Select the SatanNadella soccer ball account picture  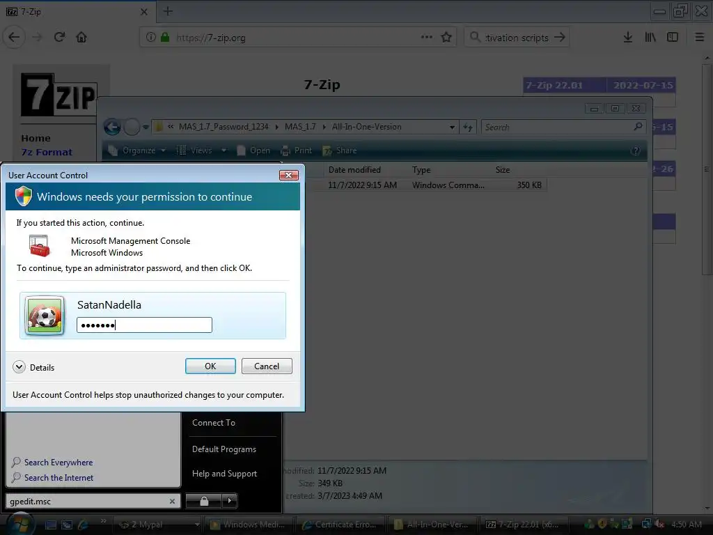coord(45,316)
